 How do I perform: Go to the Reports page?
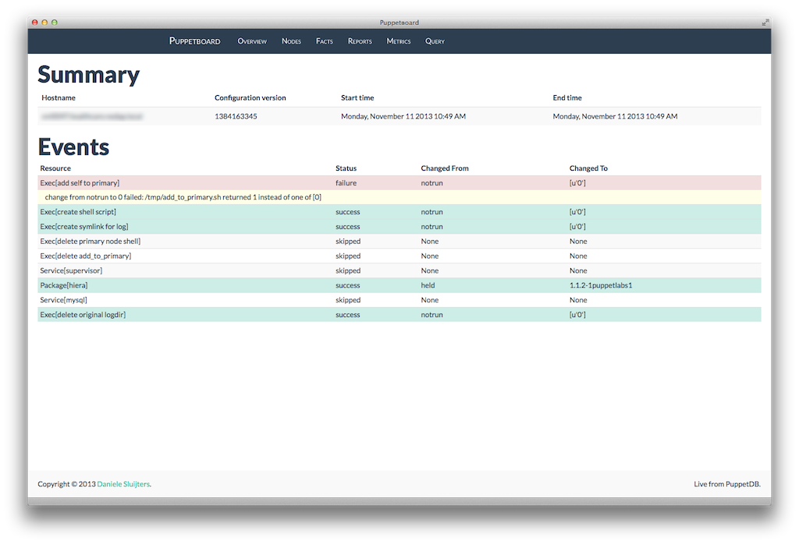[x=360, y=41]
